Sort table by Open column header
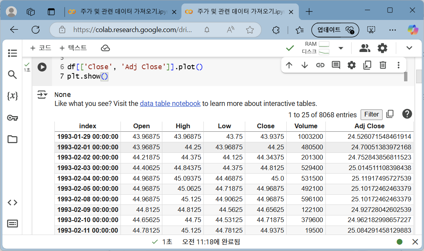Viewport: 424px width, 251px height. [x=142, y=126]
